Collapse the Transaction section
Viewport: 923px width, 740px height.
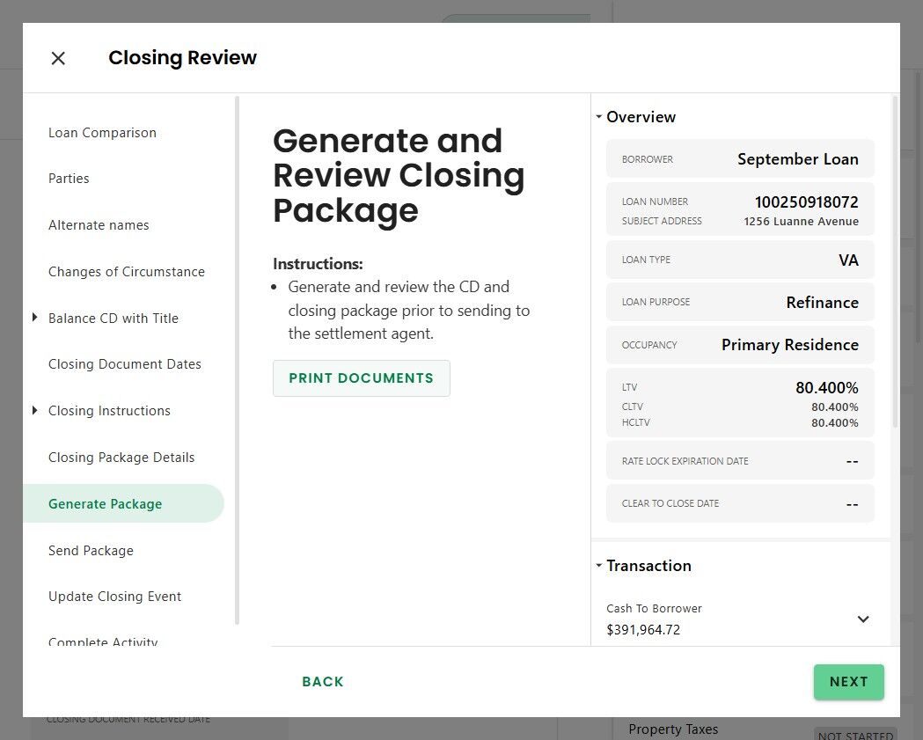point(599,566)
